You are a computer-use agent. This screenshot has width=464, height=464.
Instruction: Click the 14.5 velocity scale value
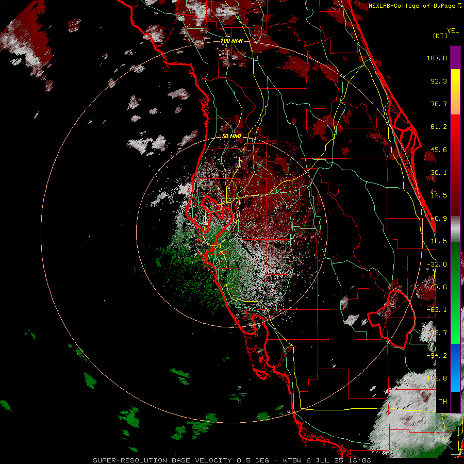tap(439, 195)
